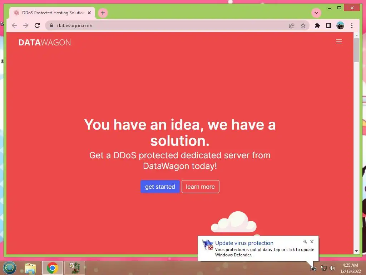View site info via the lock icon
Screen dimensions: 366x275
pos(51,25)
